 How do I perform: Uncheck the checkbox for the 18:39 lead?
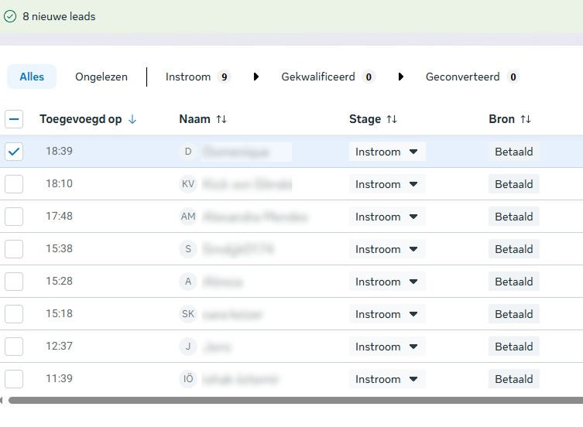tap(14, 152)
